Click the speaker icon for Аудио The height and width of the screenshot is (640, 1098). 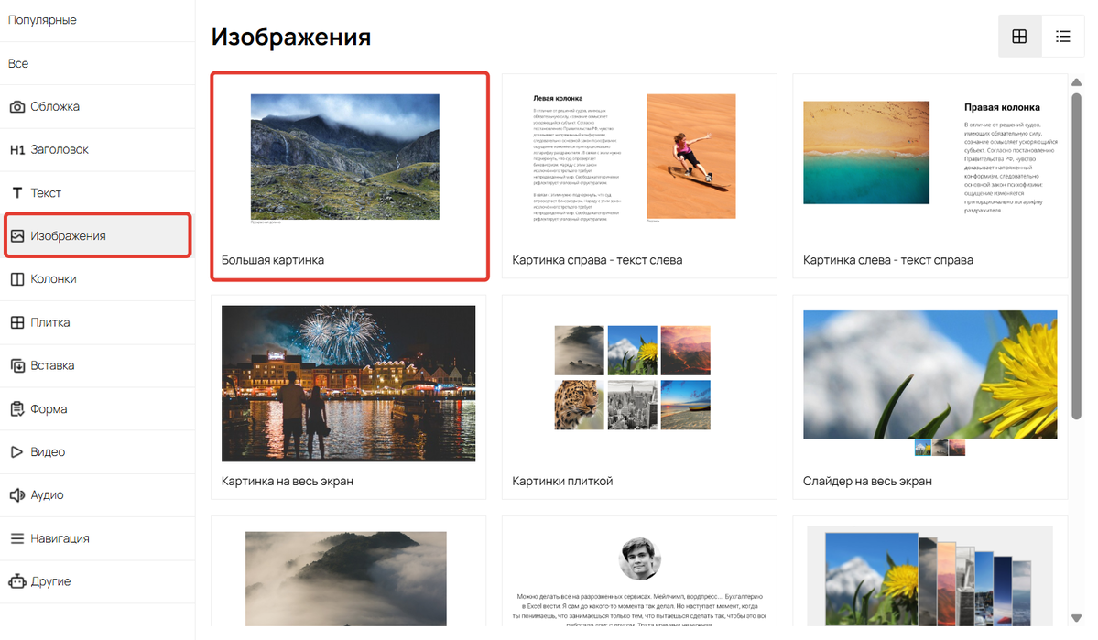point(17,495)
